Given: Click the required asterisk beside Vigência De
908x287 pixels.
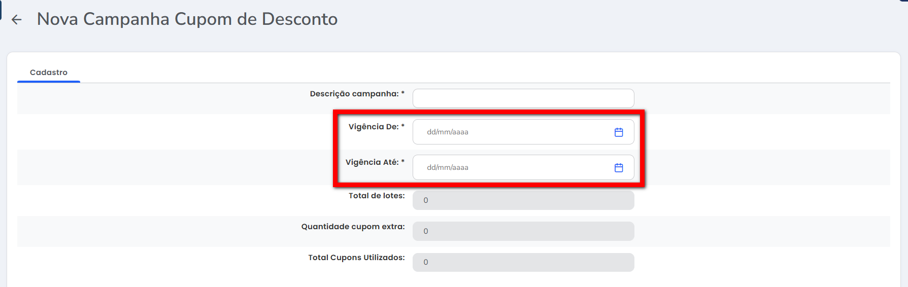Looking at the screenshot, I should point(403,126).
